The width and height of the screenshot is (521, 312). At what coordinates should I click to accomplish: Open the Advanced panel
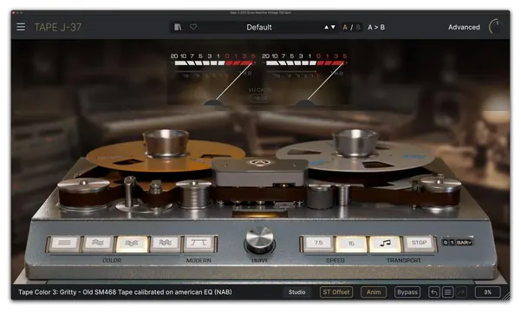(x=464, y=27)
